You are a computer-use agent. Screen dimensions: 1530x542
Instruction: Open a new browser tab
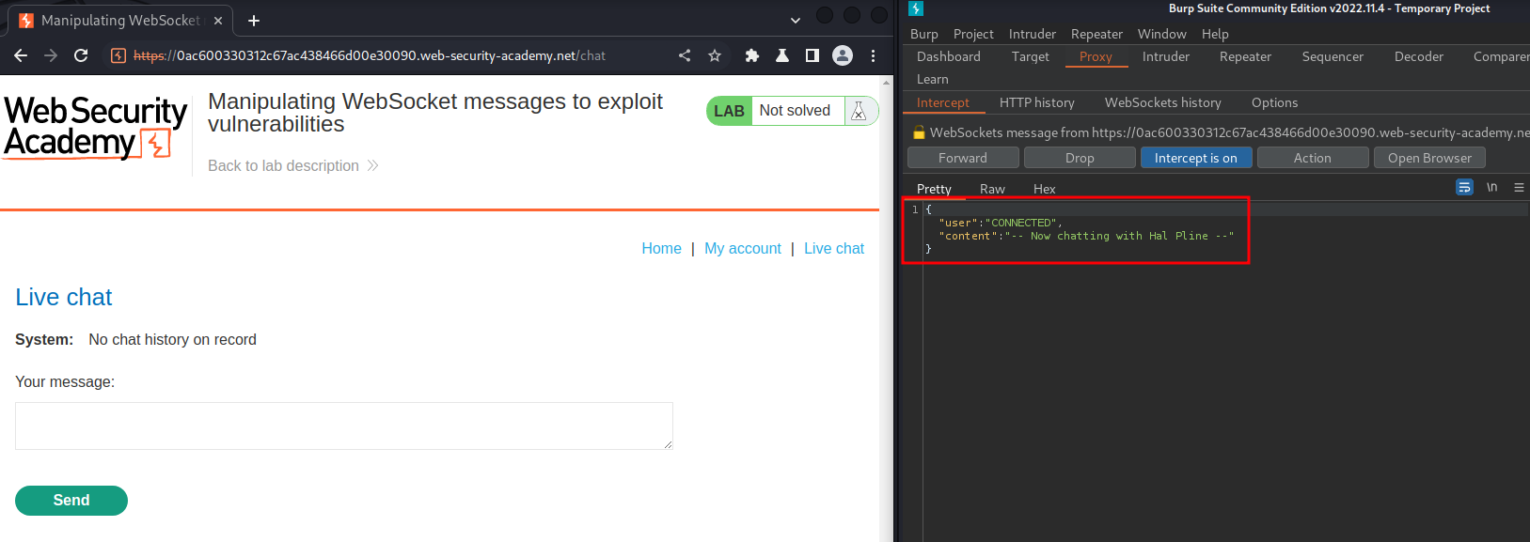click(254, 20)
